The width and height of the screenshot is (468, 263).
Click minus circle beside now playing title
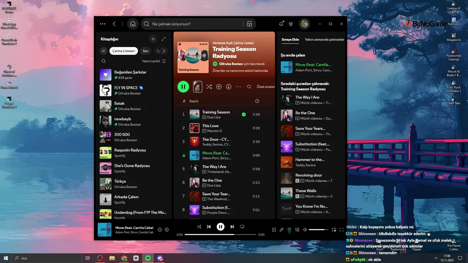tap(160, 229)
